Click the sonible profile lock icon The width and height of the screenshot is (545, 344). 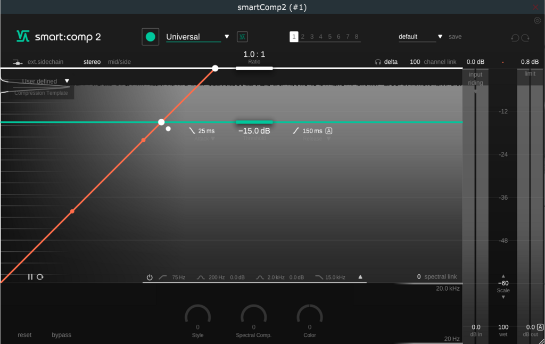pyautogui.click(x=242, y=37)
